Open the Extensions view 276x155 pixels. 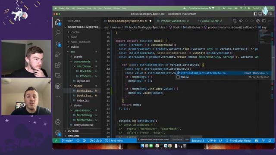(58, 65)
